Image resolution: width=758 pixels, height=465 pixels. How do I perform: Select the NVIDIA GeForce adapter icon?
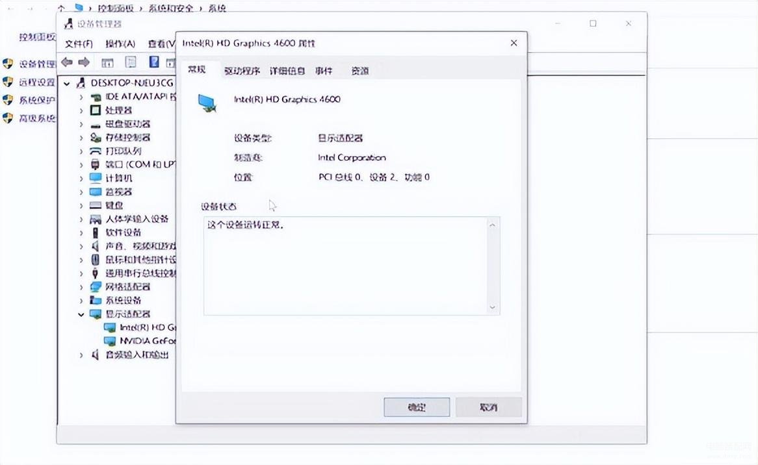click(x=110, y=341)
